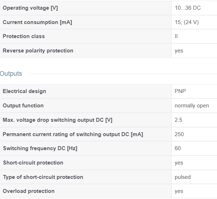Select Reverse polarity protection label
Image resolution: width=217 pixels, height=199 pixels.
click(38, 51)
